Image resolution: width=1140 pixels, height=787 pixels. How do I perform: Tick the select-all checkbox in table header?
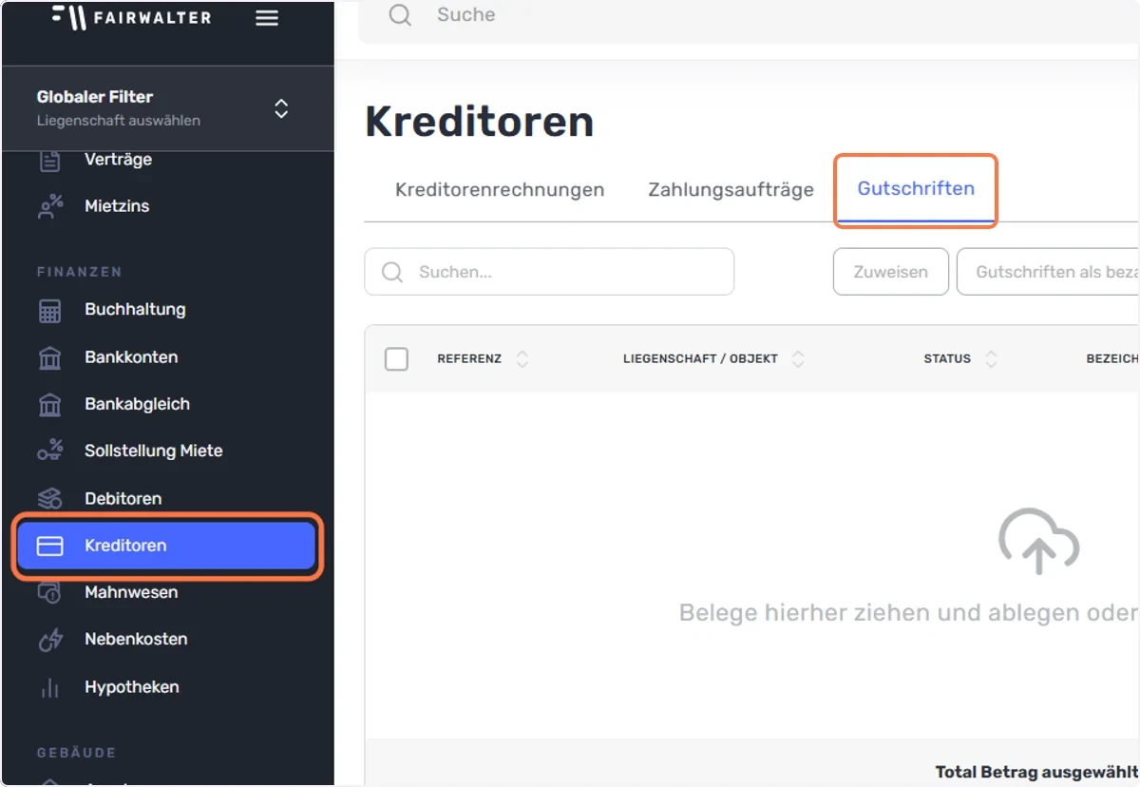pos(396,359)
